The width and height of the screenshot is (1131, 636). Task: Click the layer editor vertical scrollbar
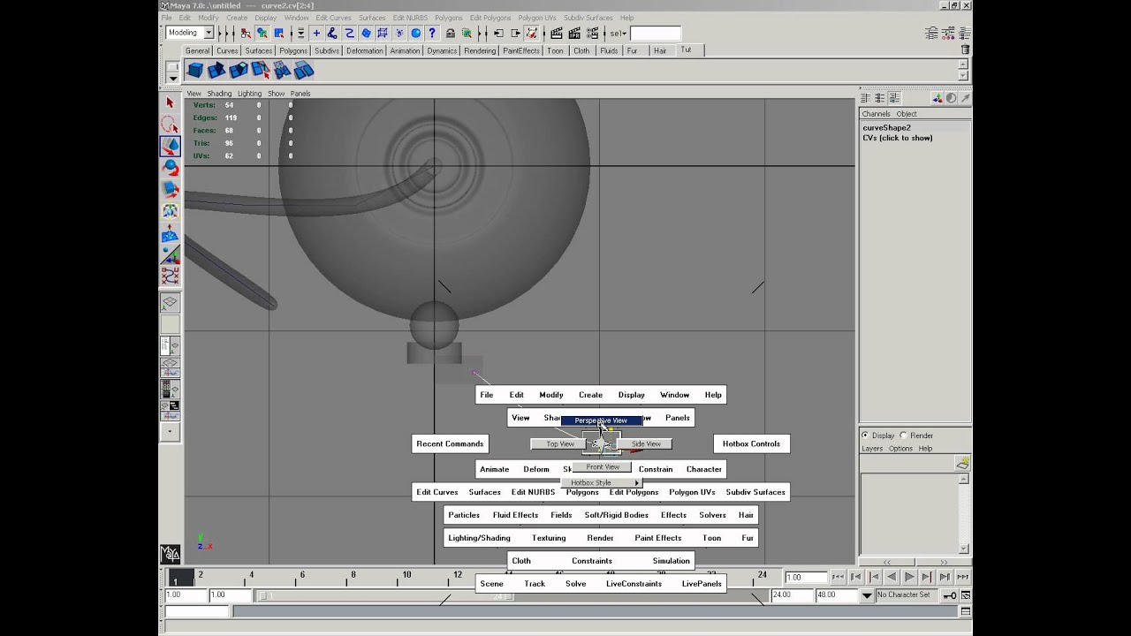click(x=963, y=513)
